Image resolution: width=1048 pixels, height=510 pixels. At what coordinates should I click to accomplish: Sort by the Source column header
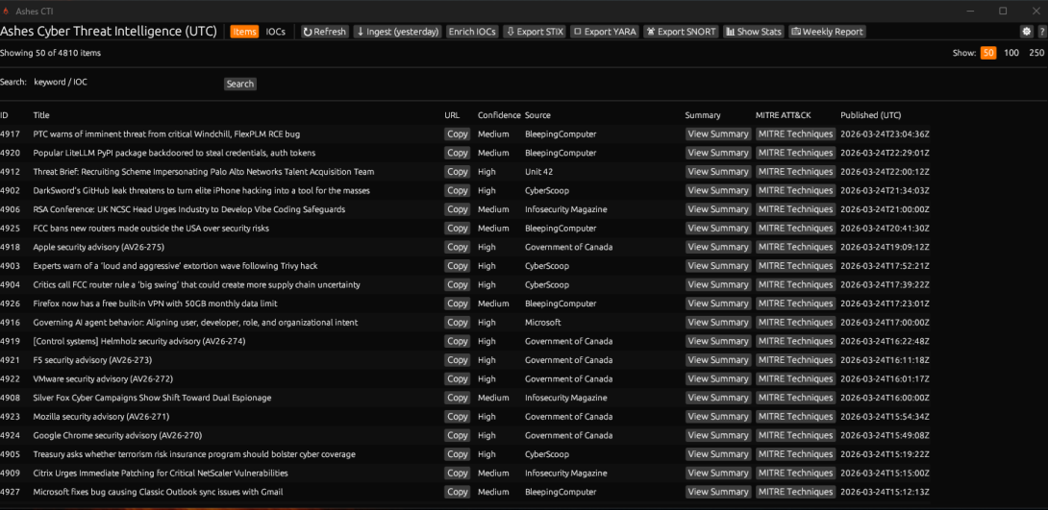click(x=537, y=115)
